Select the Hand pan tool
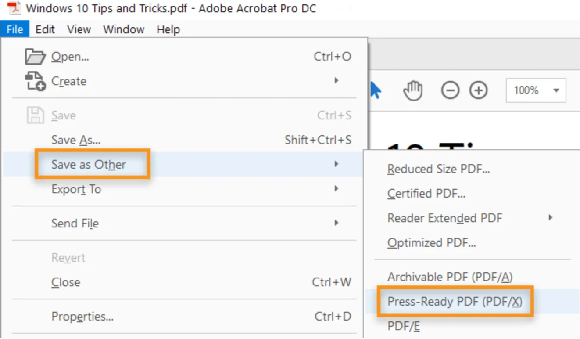580x339 pixels. [413, 90]
